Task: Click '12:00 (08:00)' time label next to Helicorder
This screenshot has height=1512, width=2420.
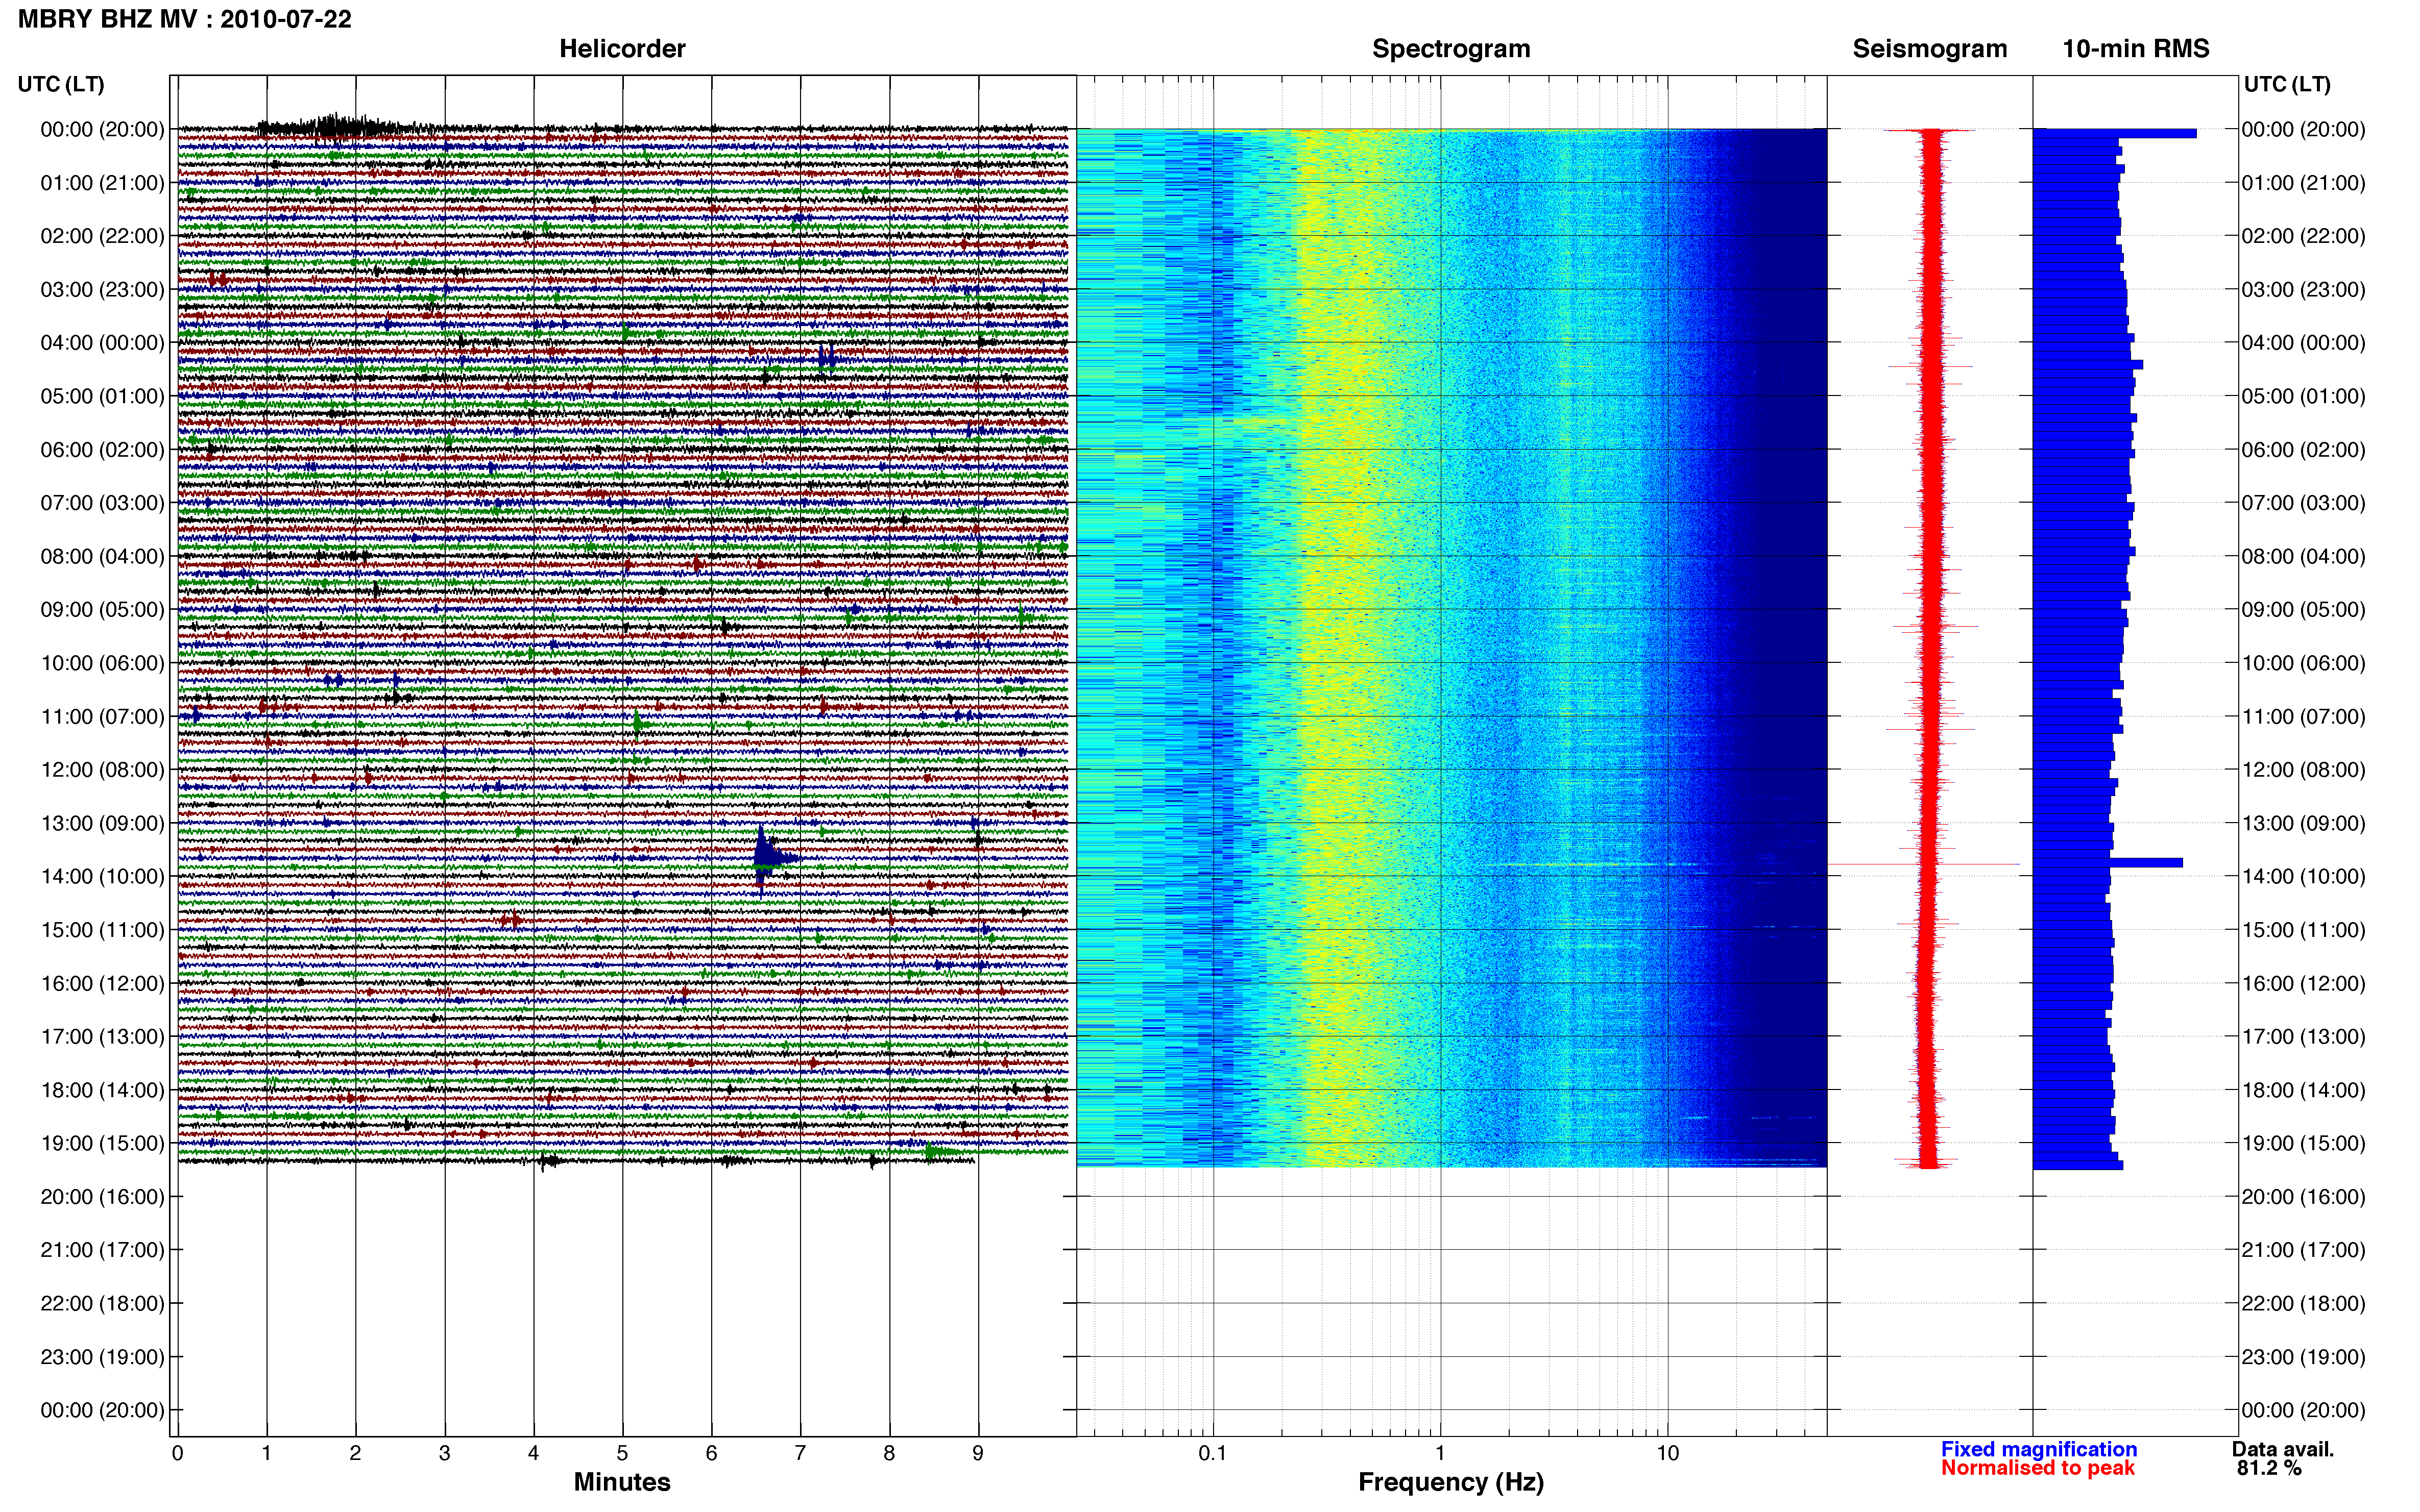Action: coord(102,770)
